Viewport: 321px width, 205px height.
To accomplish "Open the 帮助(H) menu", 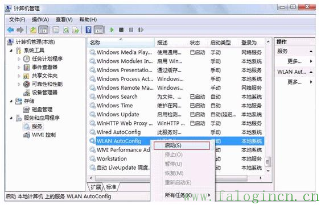I will [88, 20].
